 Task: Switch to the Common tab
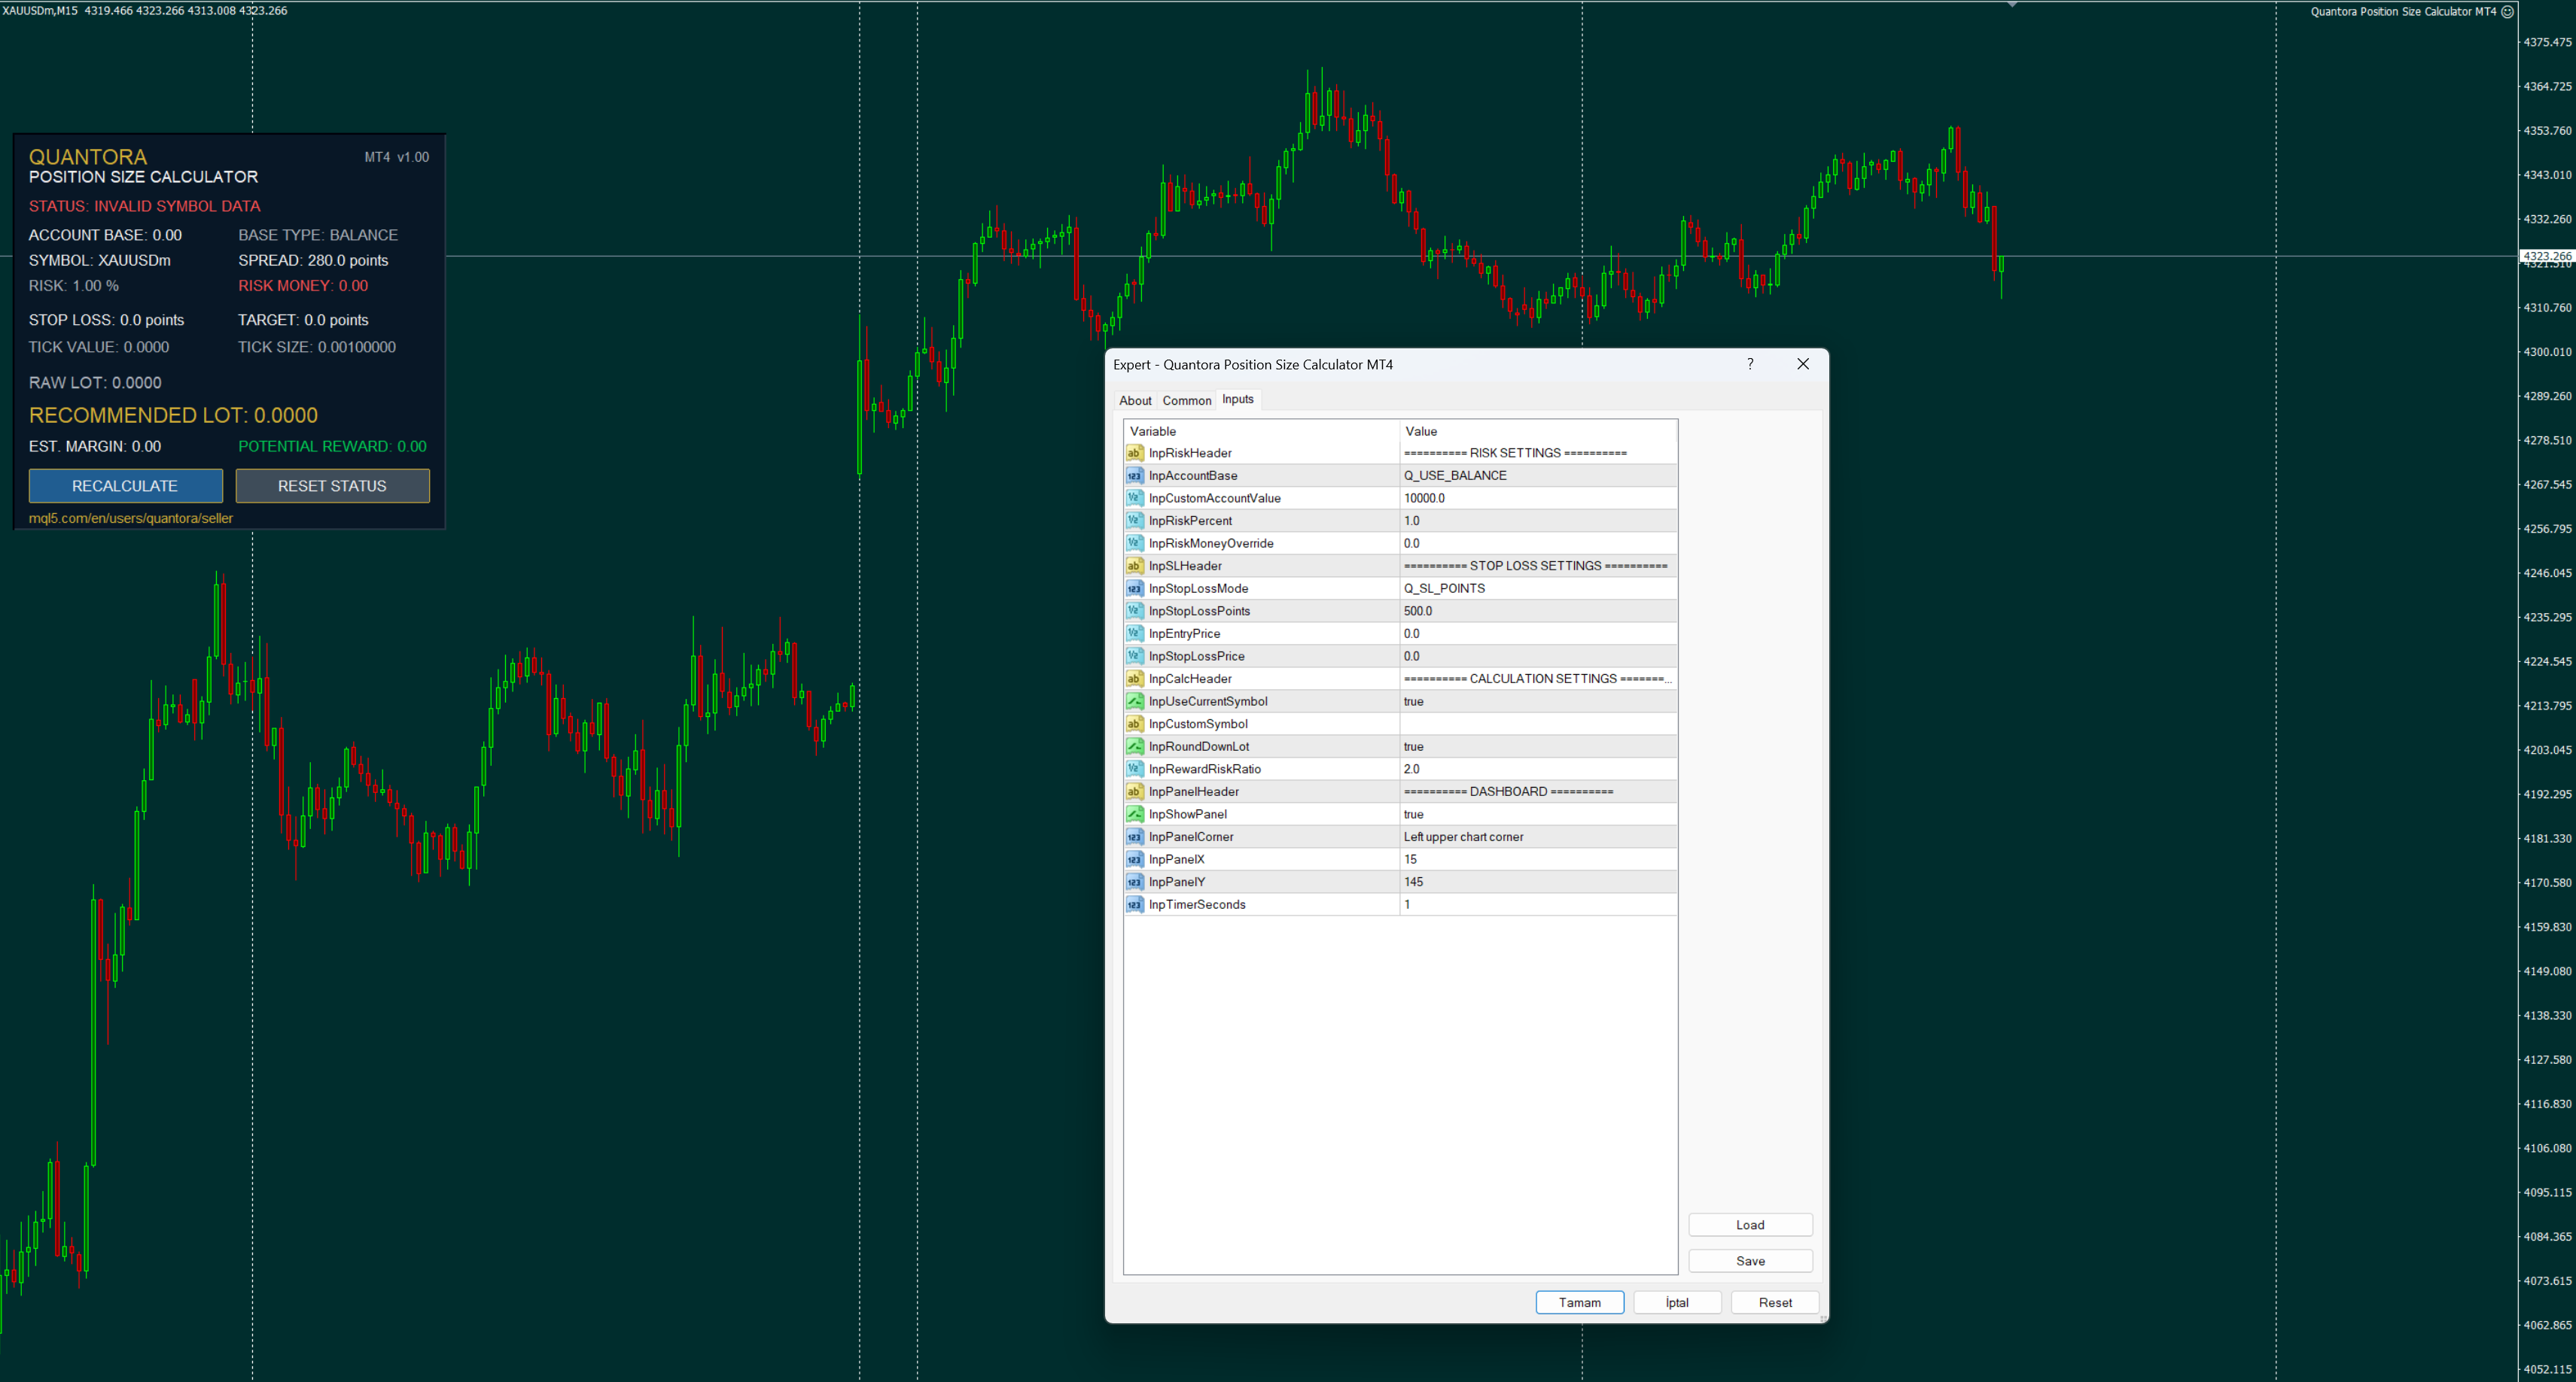[1186, 401]
